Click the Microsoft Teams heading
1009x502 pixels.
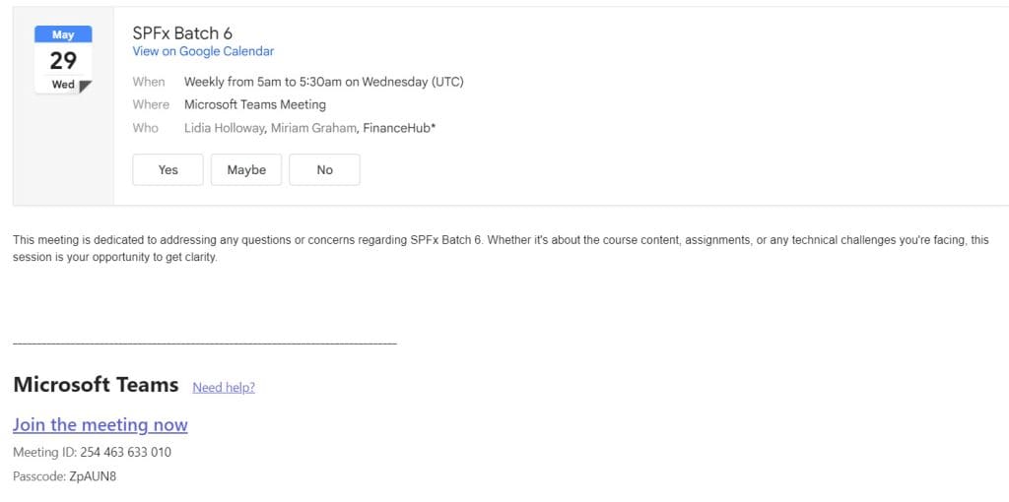[x=96, y=384]
